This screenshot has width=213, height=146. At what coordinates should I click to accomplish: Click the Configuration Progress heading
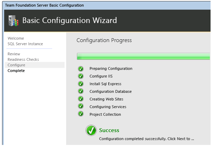pos(104,40)
